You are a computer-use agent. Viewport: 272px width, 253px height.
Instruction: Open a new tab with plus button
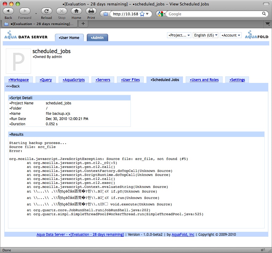(83, 24)
